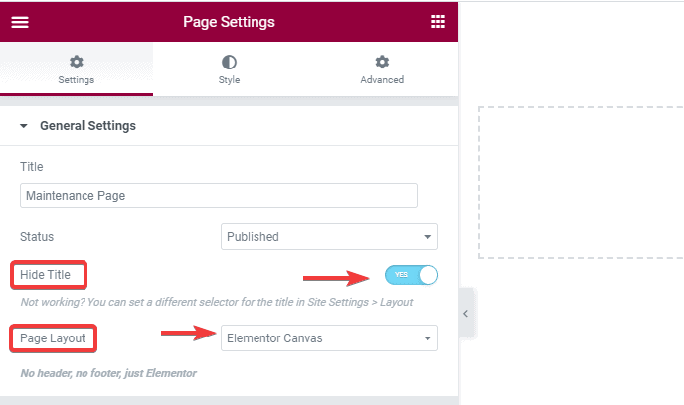Click the 'Not working?' hint text
This screenshot has width=684, height=405.
click(216, 302)
